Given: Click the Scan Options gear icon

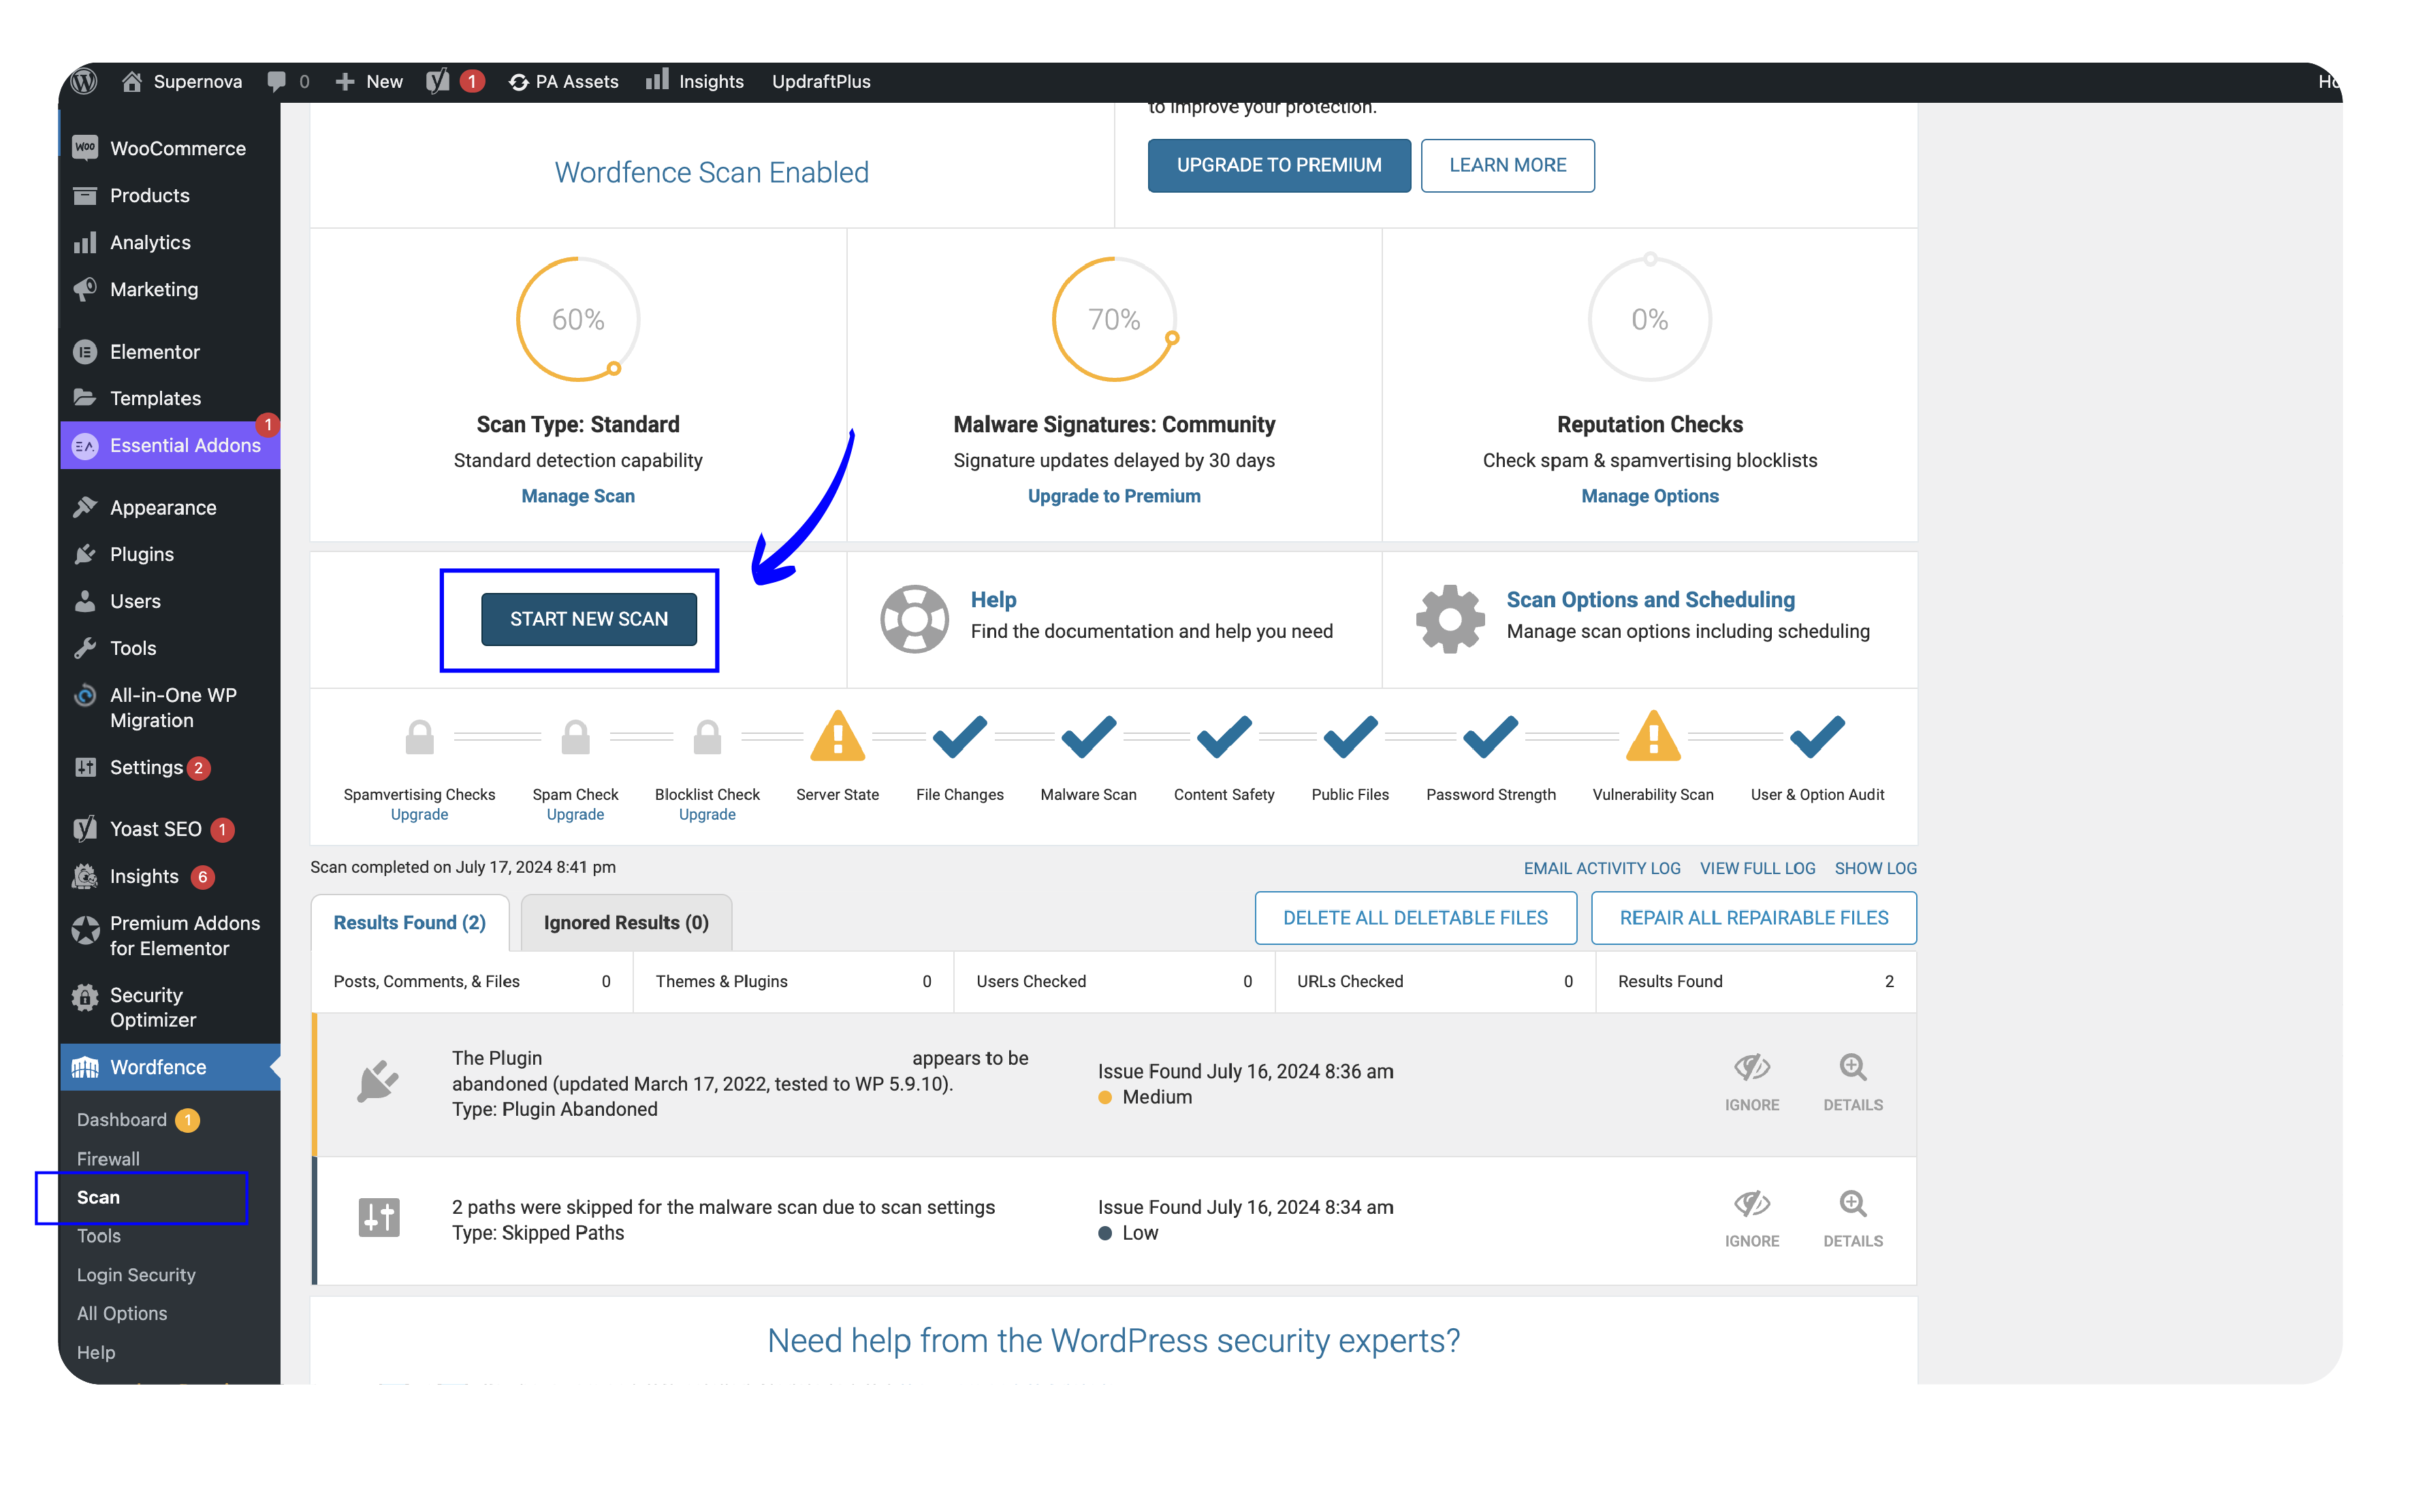Looking at the screenshot, I should pyautogui.click(x=1449, y=618).
